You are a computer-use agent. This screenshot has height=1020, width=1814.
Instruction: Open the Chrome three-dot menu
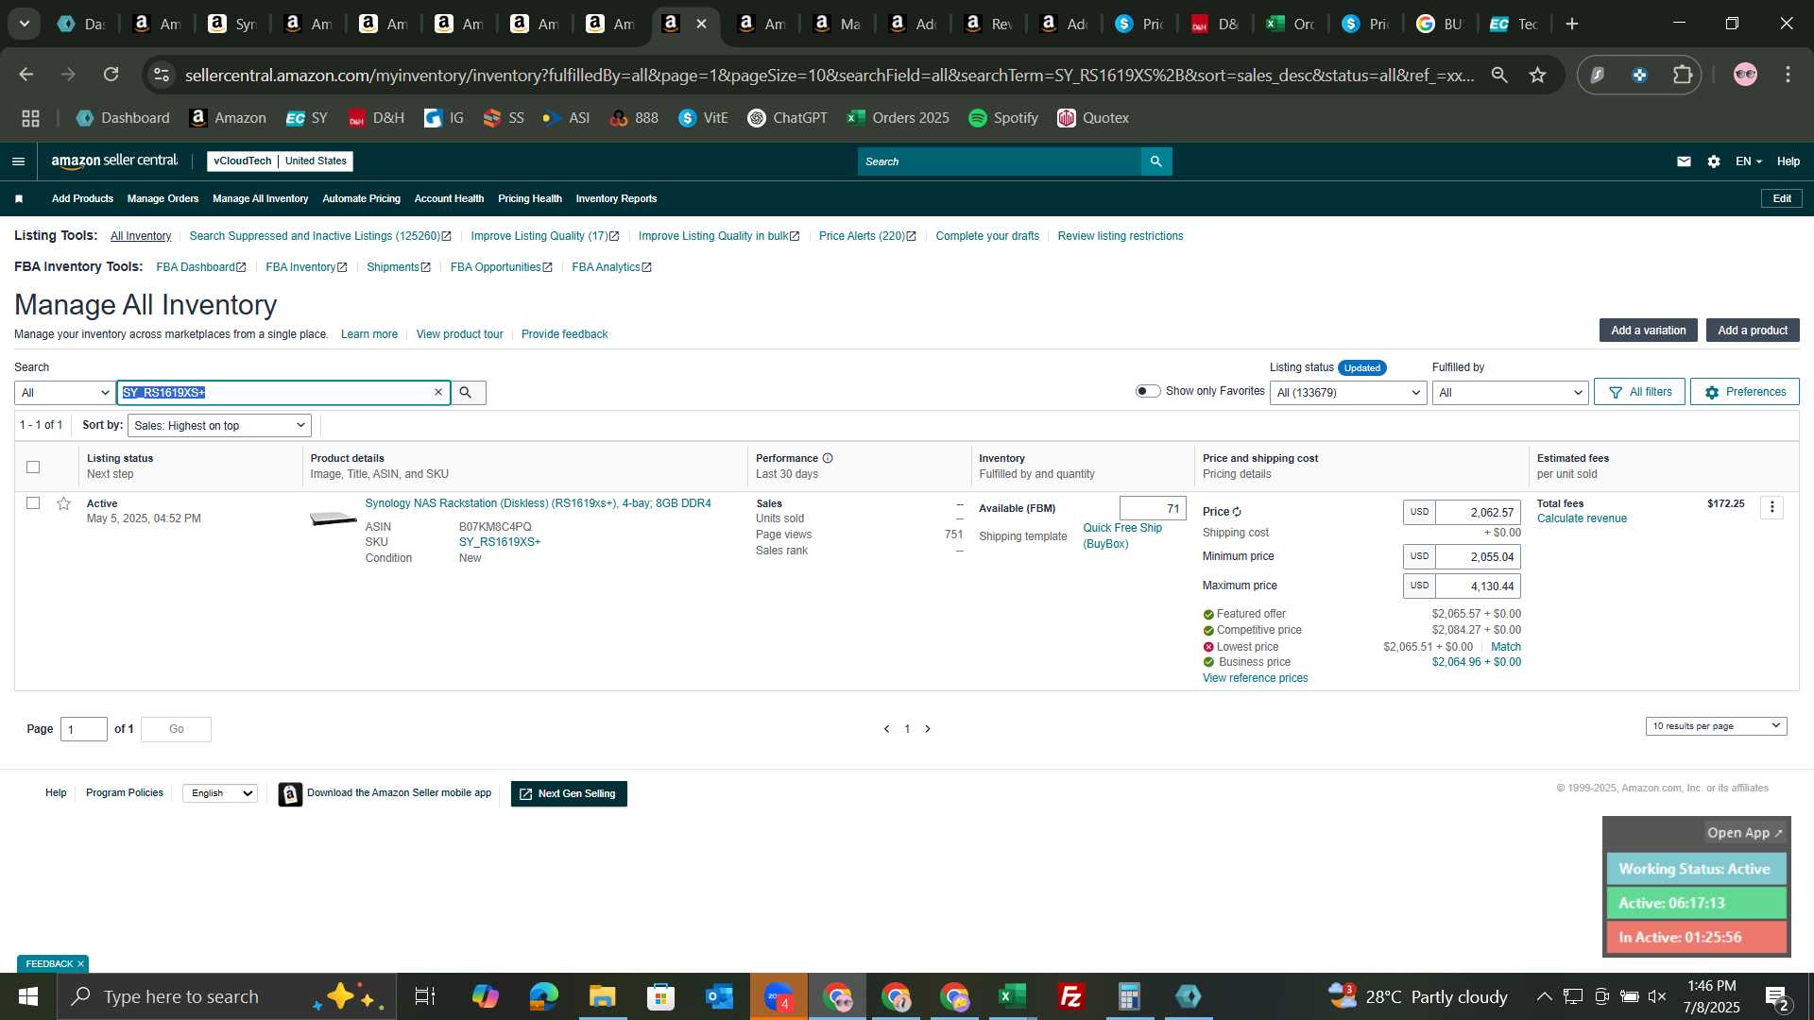coord(1788,75)
